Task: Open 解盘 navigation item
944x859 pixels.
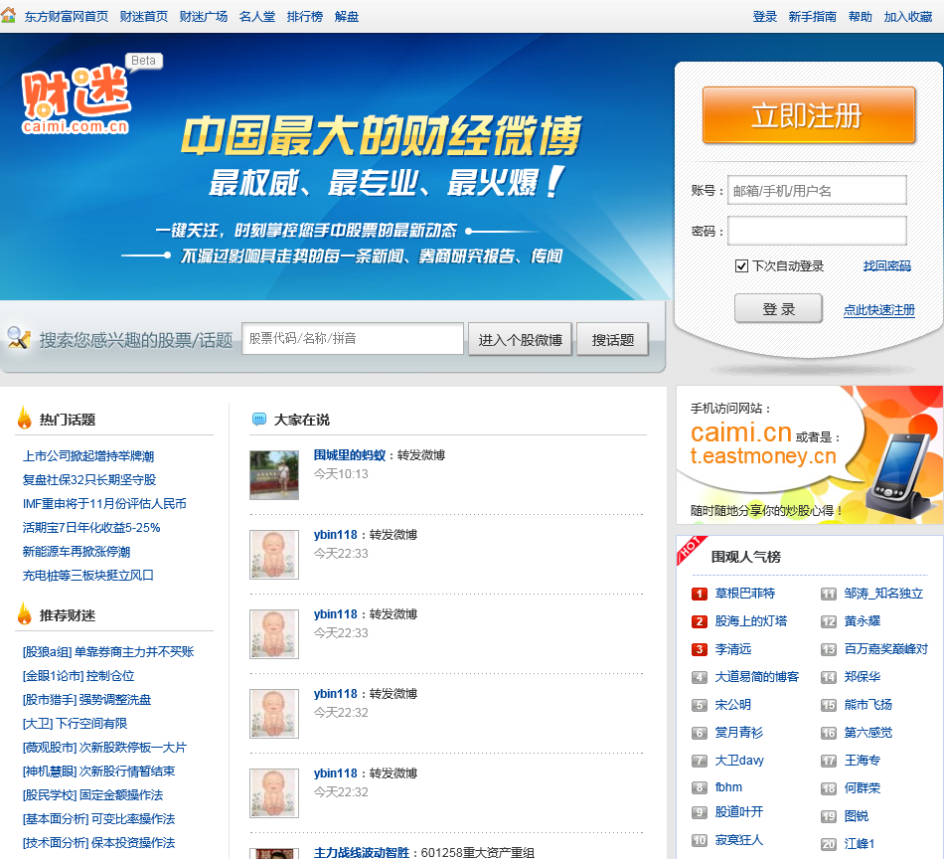Action: (346, 17)
